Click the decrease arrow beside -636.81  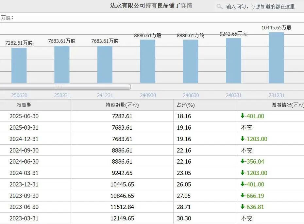(243, 207)
